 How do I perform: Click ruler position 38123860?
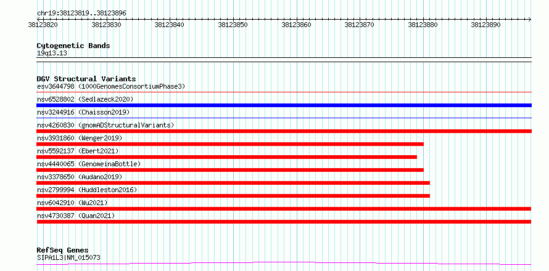coord(296,25)
